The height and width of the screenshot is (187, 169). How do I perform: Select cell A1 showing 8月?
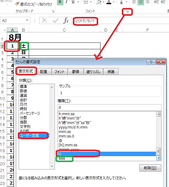pyautogui.click(x=12, y=37)
